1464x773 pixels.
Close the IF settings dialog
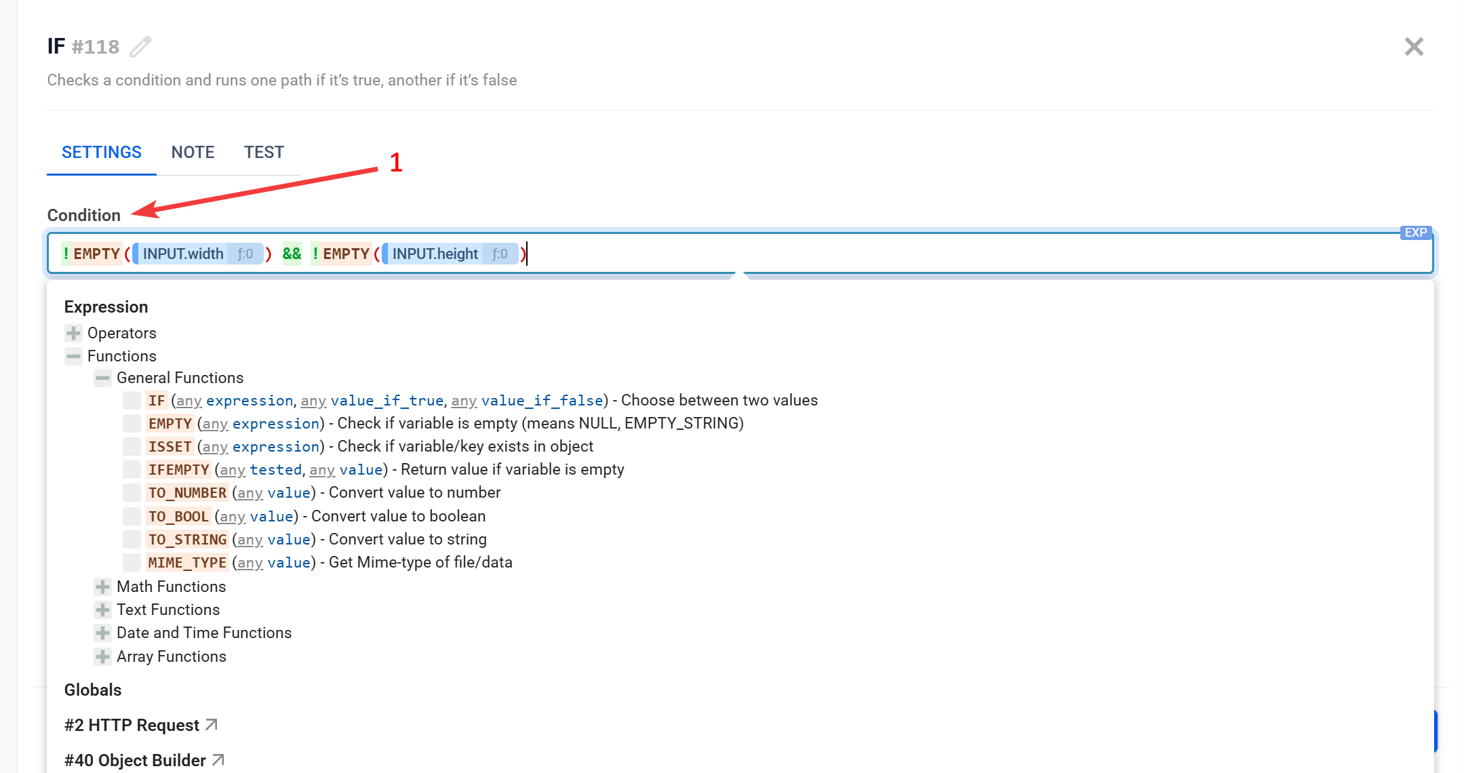1413,47
